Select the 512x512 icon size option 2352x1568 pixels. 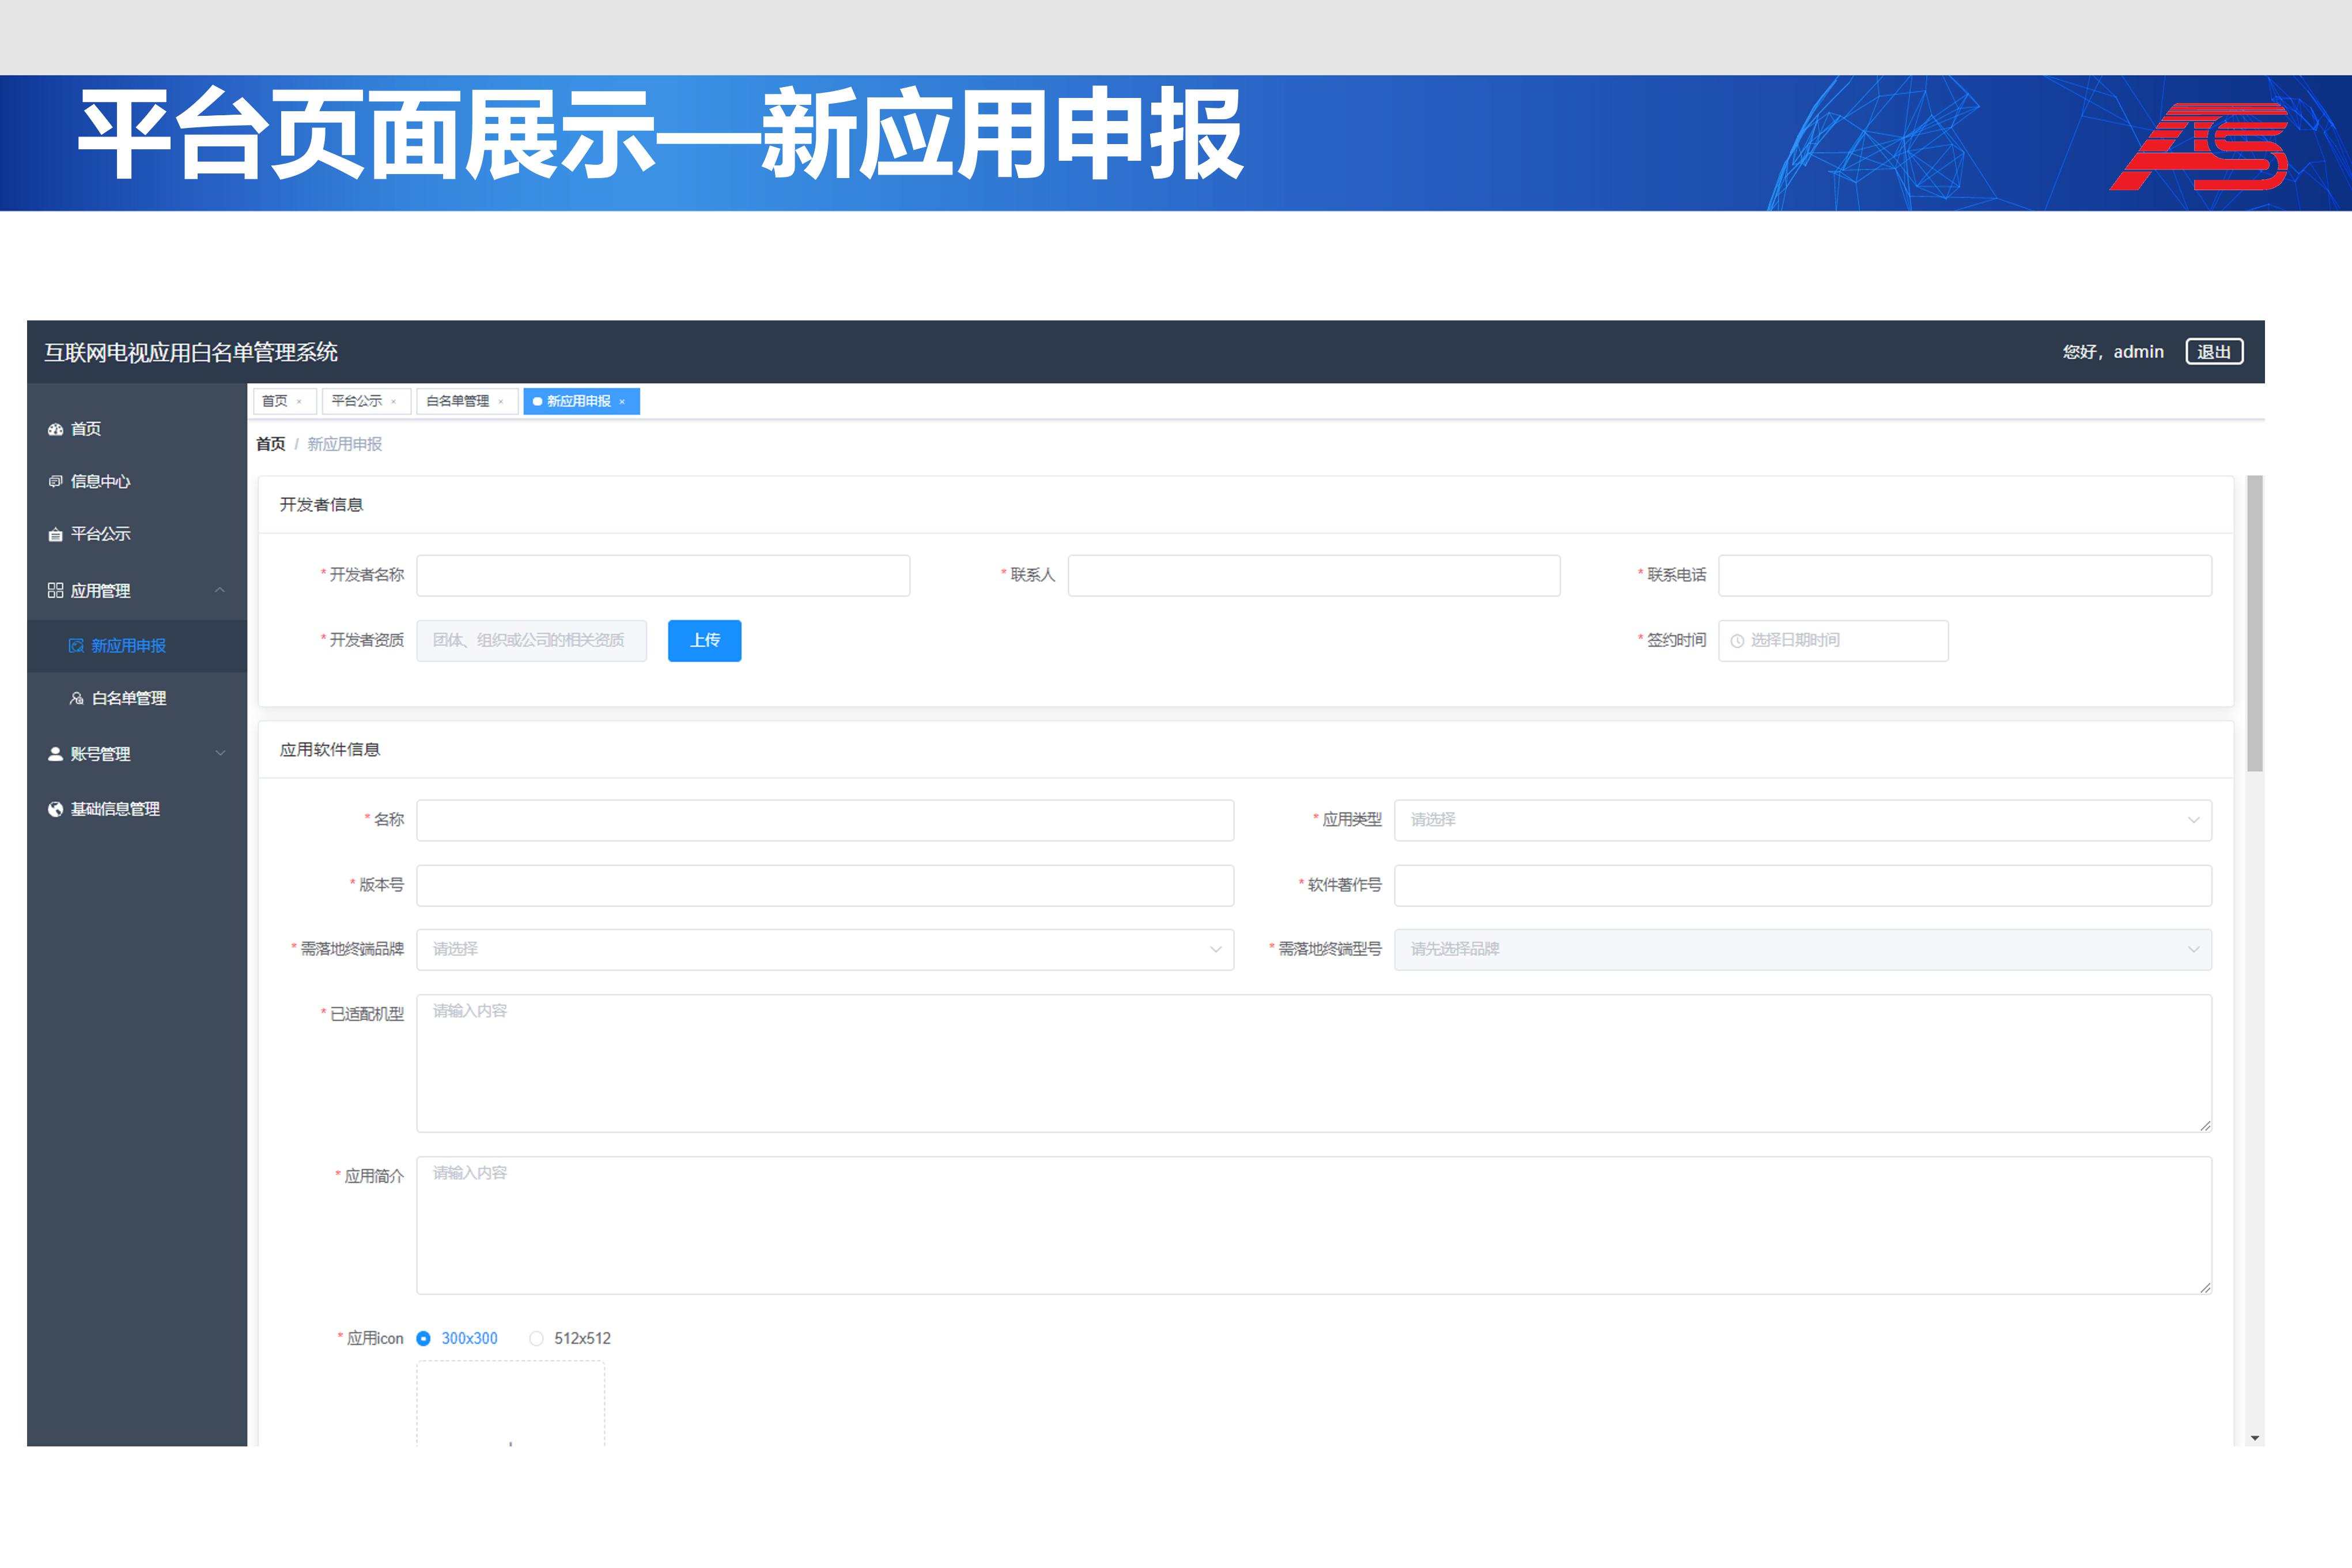tap(570, 1338)
